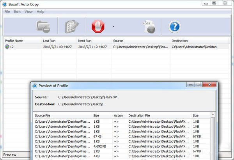Close the Boxoft Auto Copy main window

point(225,3)
